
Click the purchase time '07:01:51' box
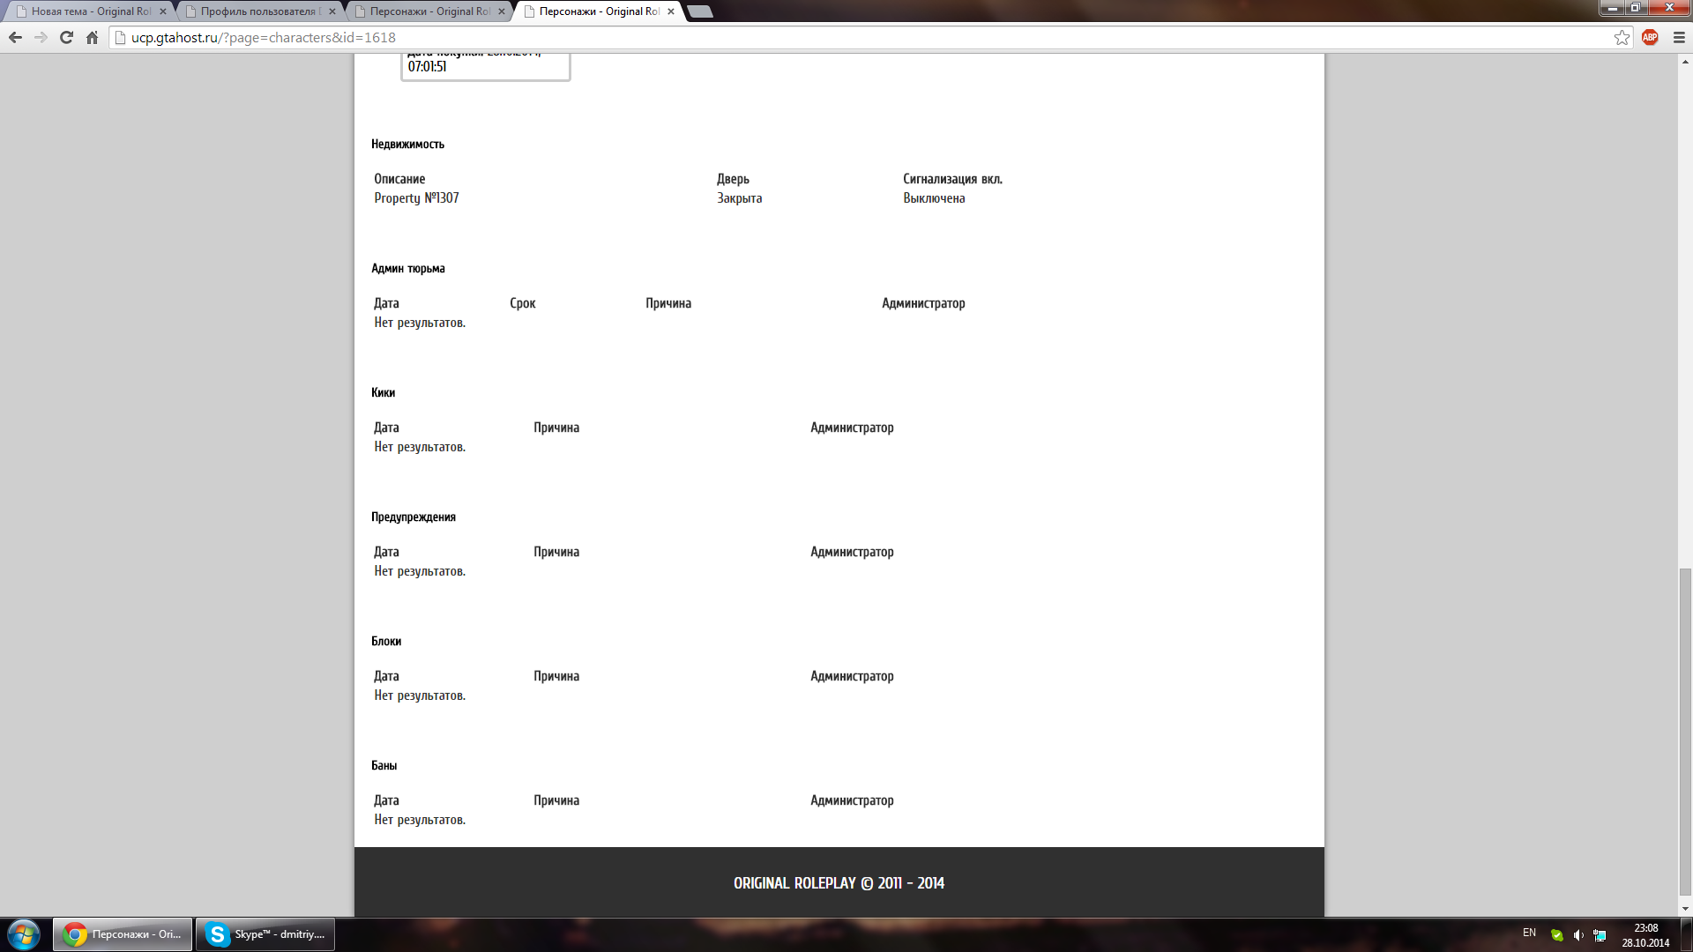[427, 66]
